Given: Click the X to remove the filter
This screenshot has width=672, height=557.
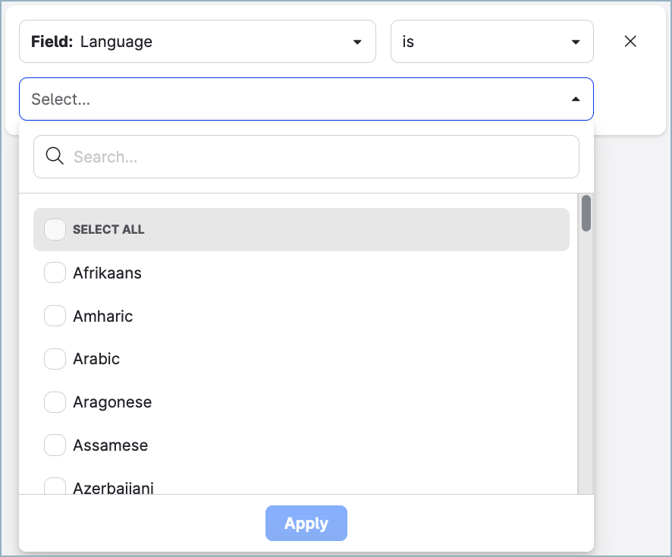Looking at the screenshot, I should point(630,41).
